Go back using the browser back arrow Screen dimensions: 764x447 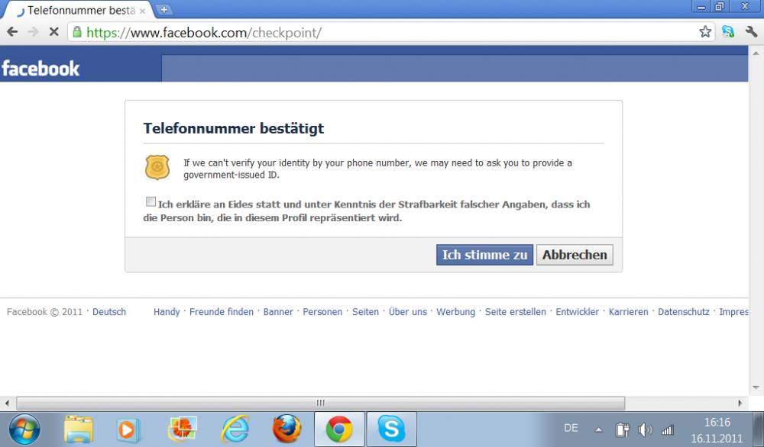click(12, 32)
